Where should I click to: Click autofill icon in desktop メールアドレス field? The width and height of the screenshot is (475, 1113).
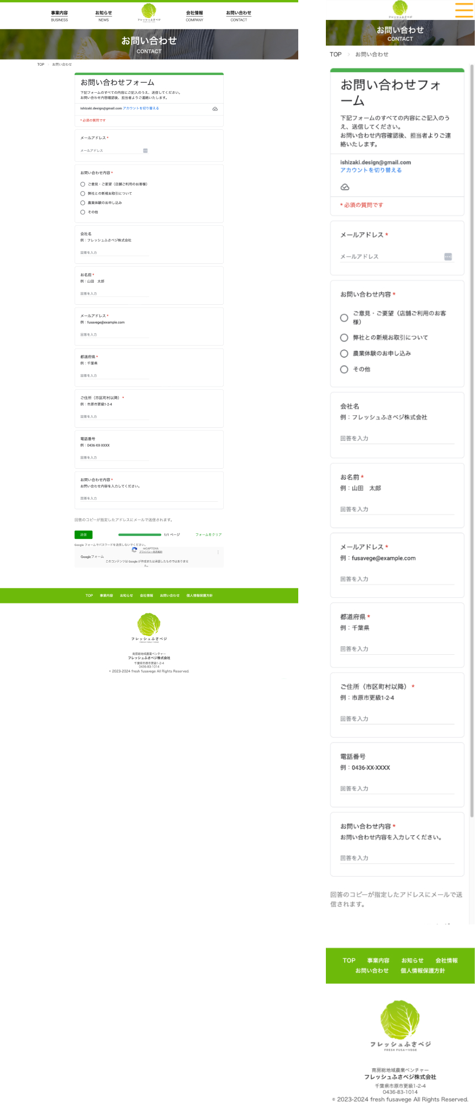pos(145,150)
